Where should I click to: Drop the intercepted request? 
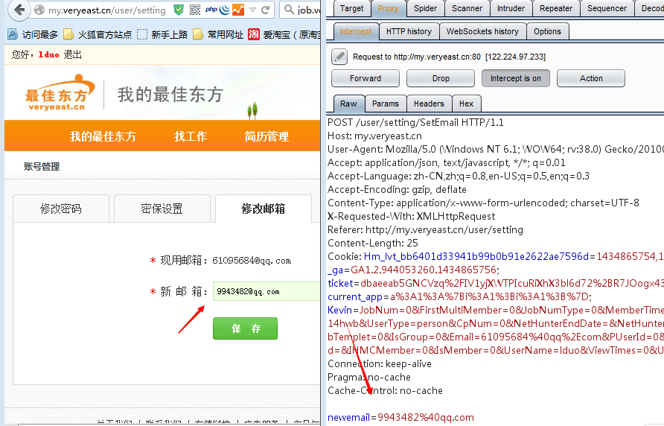click(441, 78)
